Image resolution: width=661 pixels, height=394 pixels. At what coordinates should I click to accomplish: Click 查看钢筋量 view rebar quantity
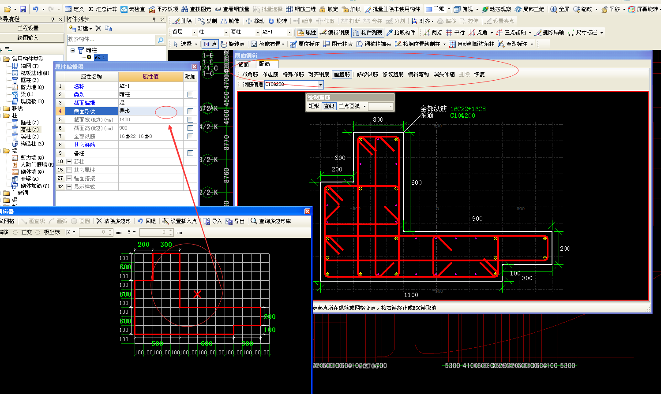coord(232,9)
